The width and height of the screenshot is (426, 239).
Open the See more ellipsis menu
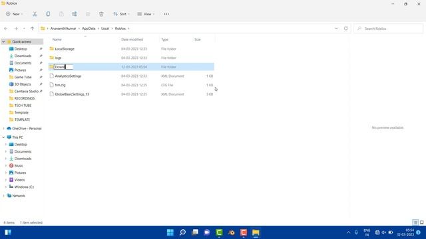(x=166, y=14)
